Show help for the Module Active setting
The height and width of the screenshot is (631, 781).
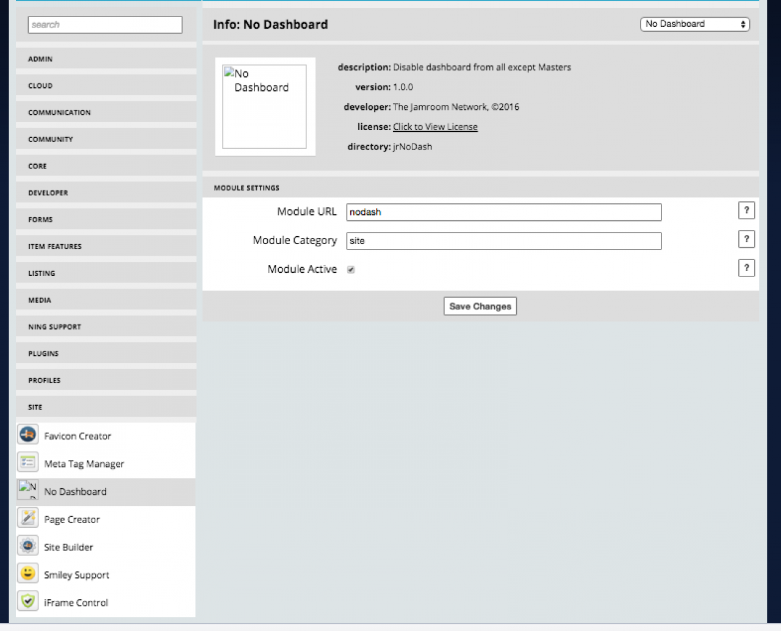(746, 268)
